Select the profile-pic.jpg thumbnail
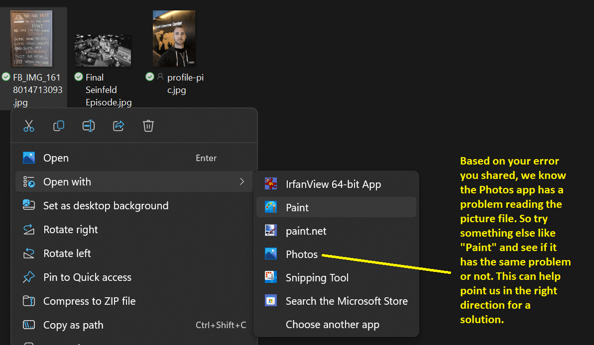 pyautogui.click(x=174, y=38)
